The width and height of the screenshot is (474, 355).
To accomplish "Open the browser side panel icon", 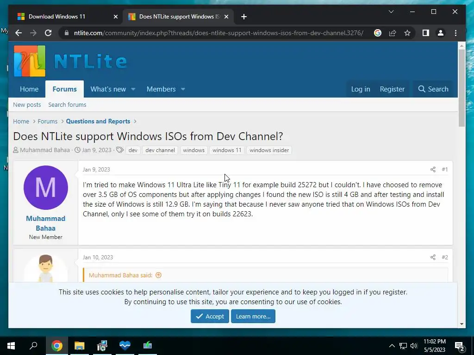I will coord(426,33).
